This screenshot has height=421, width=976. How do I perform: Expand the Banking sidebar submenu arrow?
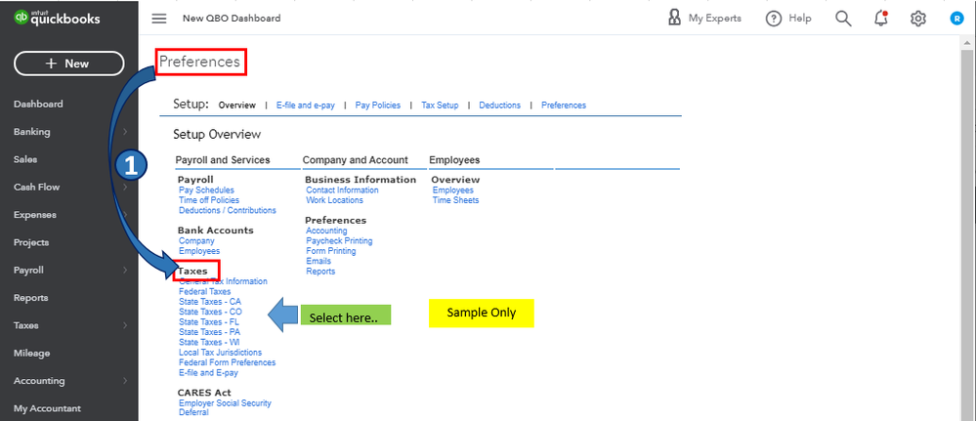[x=125, y=132]
